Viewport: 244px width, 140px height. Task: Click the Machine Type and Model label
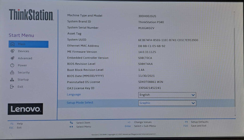coord(85,15)
